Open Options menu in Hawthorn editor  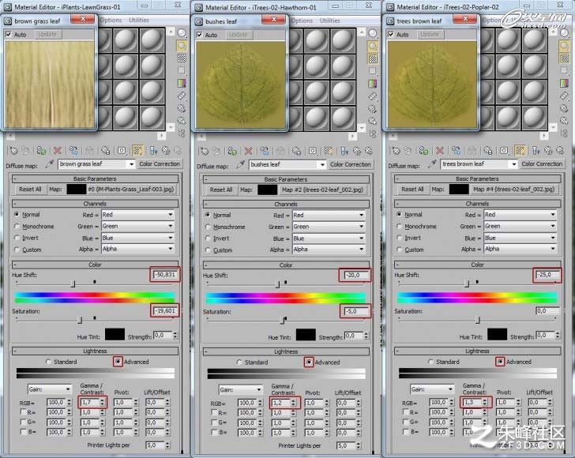click(x=302, y=21)
